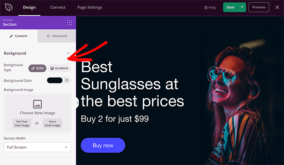Viewport: 284px width, 165px height.
Task: Select the Solid background style
Action: click(37, 68)
